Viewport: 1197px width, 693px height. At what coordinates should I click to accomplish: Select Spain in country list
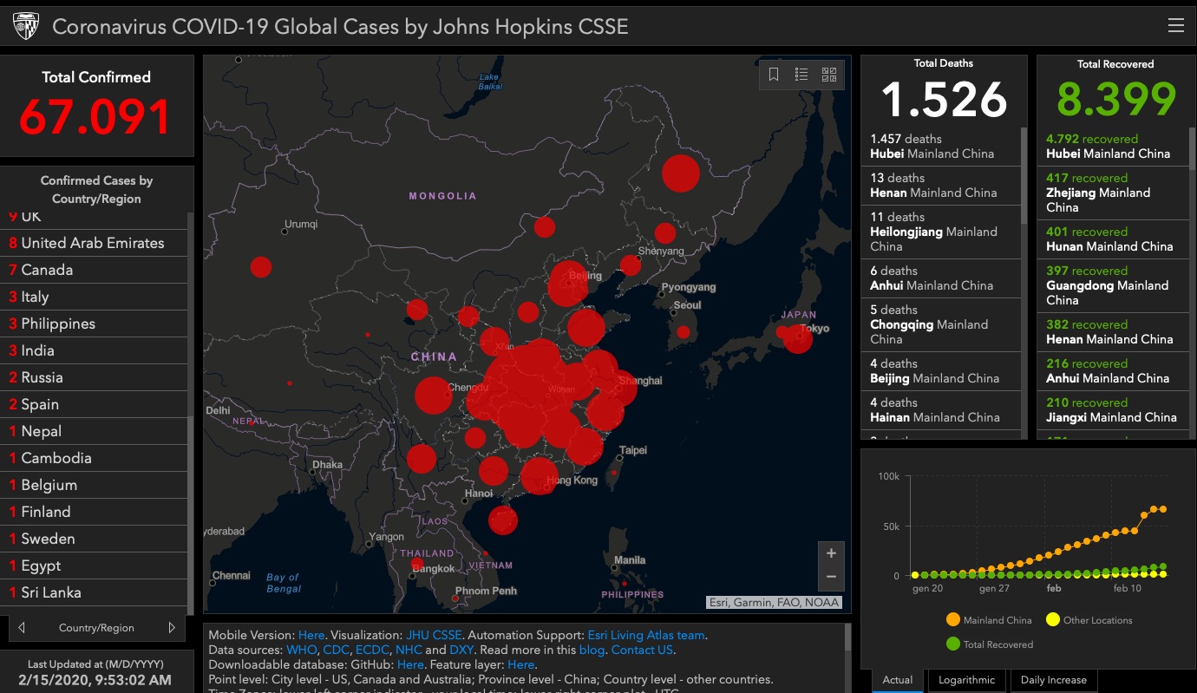coord(94,404)
